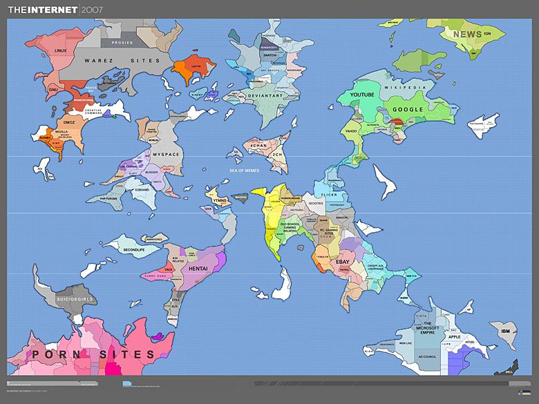
Task: Click the Yahoo territory
Action: tap(351, 131)
